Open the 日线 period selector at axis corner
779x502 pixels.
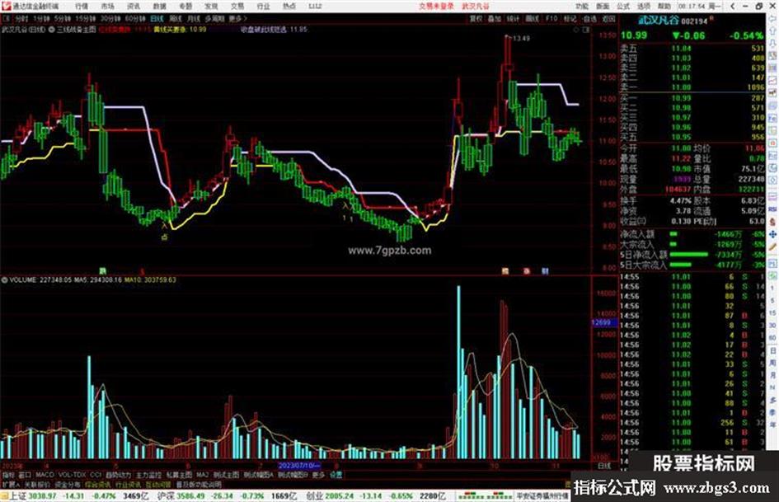604,466
